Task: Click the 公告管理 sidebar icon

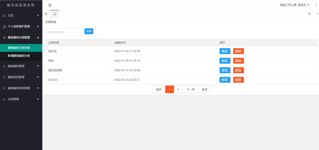Action: pos(4,99)
